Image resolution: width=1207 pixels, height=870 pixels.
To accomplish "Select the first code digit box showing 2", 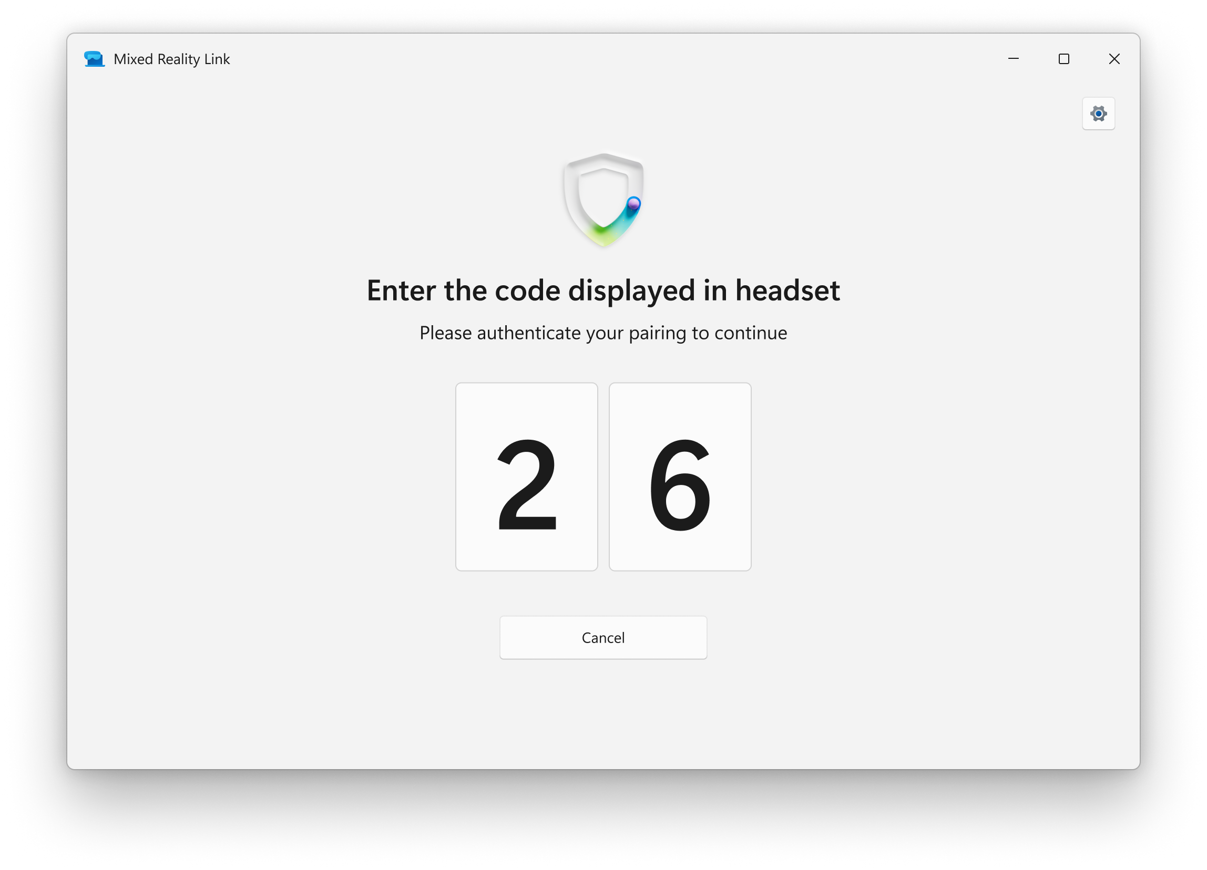I will pyautogui.click(x=526, y=477).
